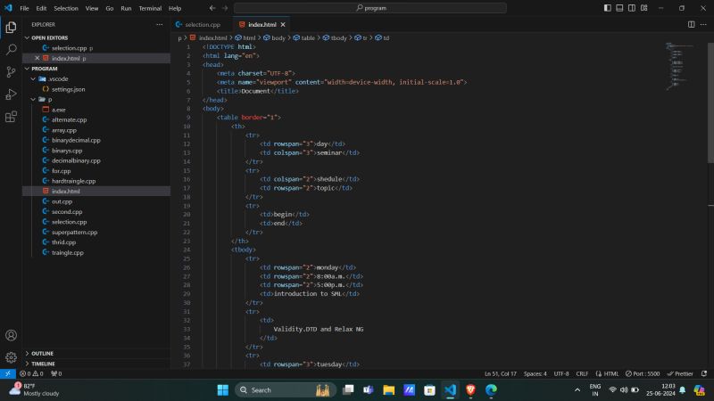
Task: Collapse the .vscode folder
Action: [59, 78]
